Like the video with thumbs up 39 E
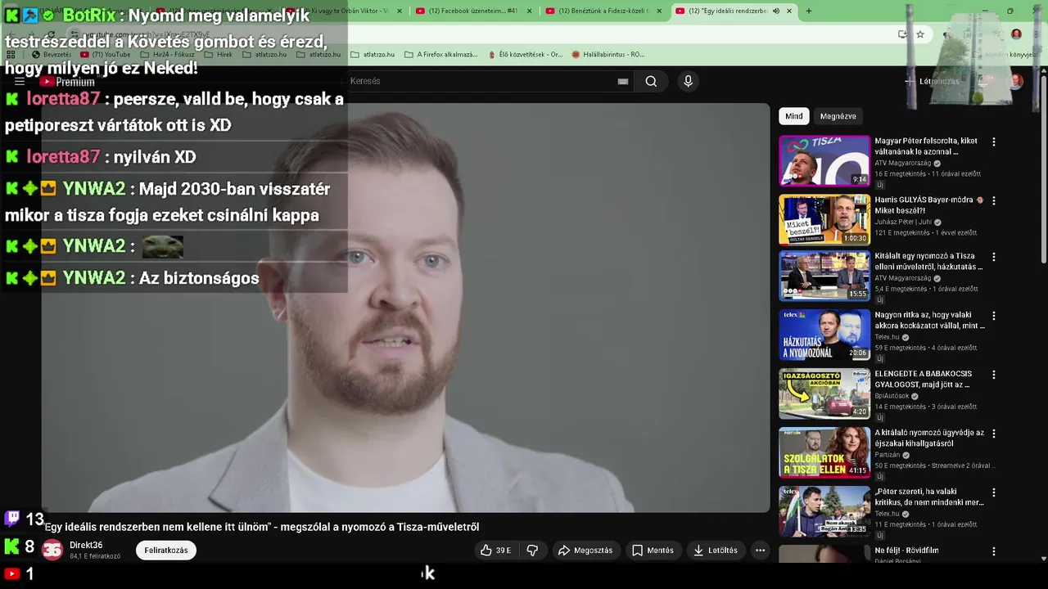The width and height of the screenshot is (1048, 589). 496,551
